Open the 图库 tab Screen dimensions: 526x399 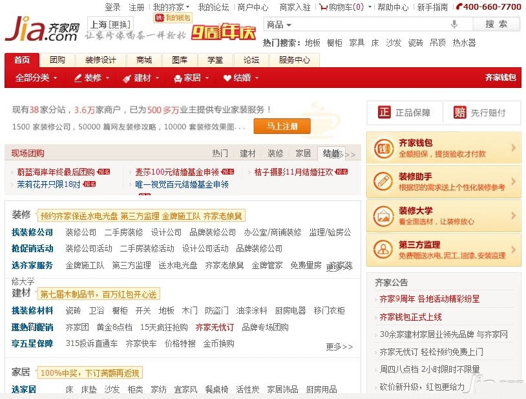(180, 60)
